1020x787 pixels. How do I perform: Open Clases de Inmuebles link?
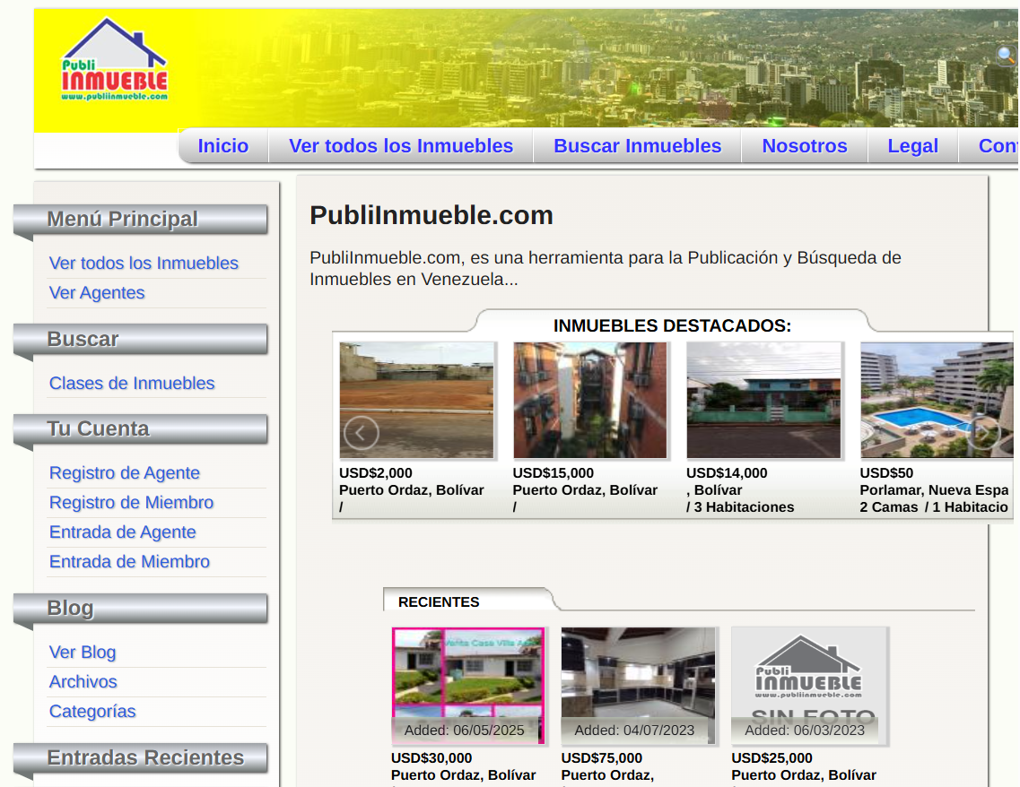[x=132, y=384]
